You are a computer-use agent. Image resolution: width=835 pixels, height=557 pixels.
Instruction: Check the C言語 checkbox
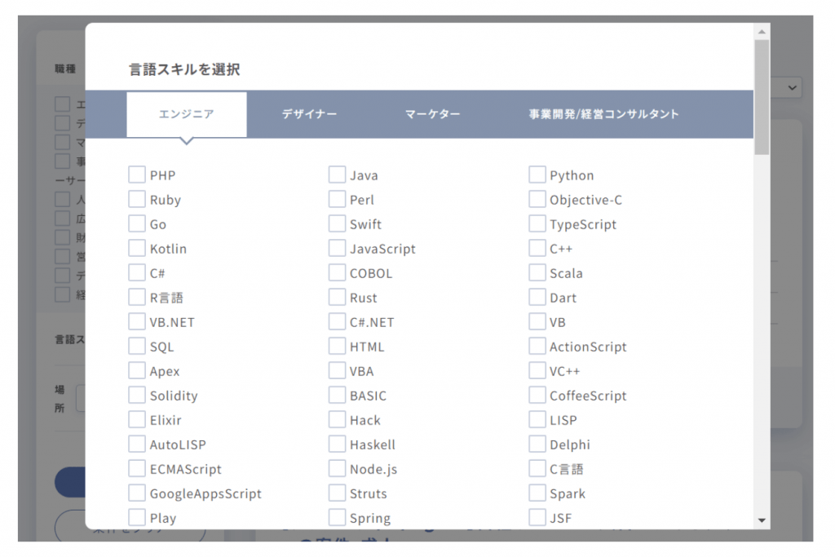537,469
